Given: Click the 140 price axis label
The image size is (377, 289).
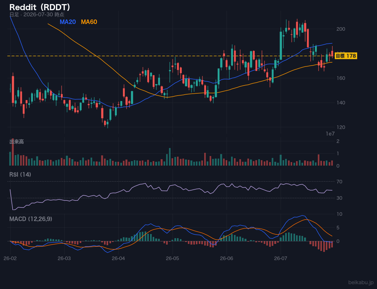Looking at the screenshot, I should coord(341,103).
